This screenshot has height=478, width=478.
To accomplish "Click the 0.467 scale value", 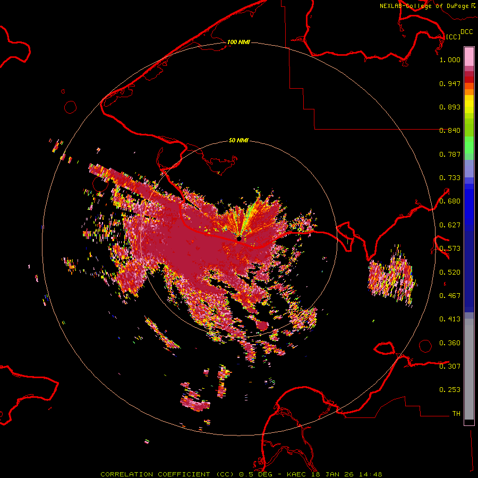I will point(450,296).
